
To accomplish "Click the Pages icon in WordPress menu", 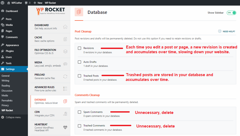I will pos(3,31).
